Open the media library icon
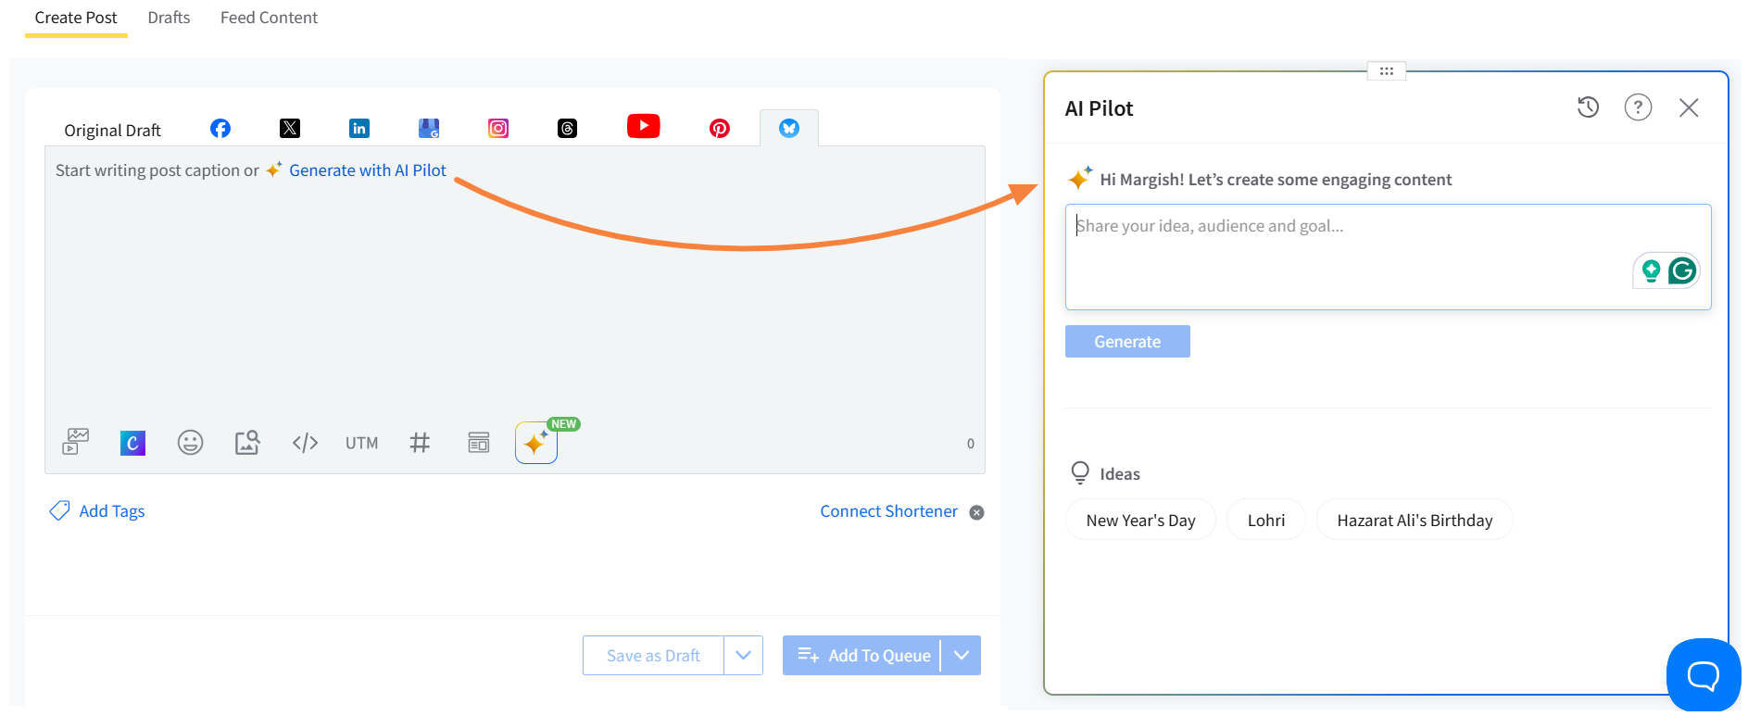Image resolution: width=1748 pixels, height=716 pixels. click(75, 442)
